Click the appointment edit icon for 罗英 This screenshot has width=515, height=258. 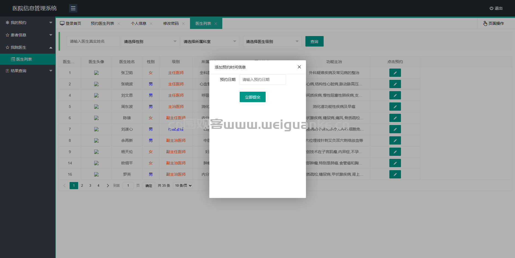(395, 174)
